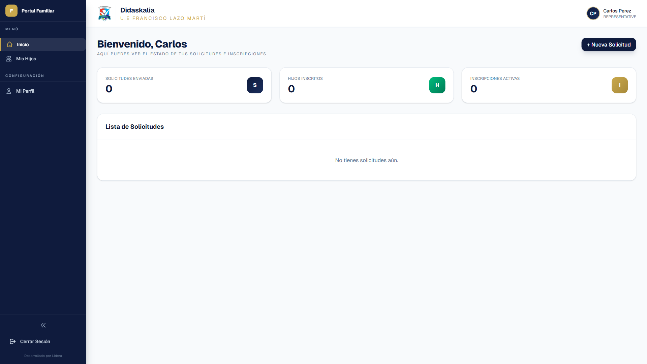Click the Hijos Inscritos count value
This screenshot has height=364, width=647.
291,89
